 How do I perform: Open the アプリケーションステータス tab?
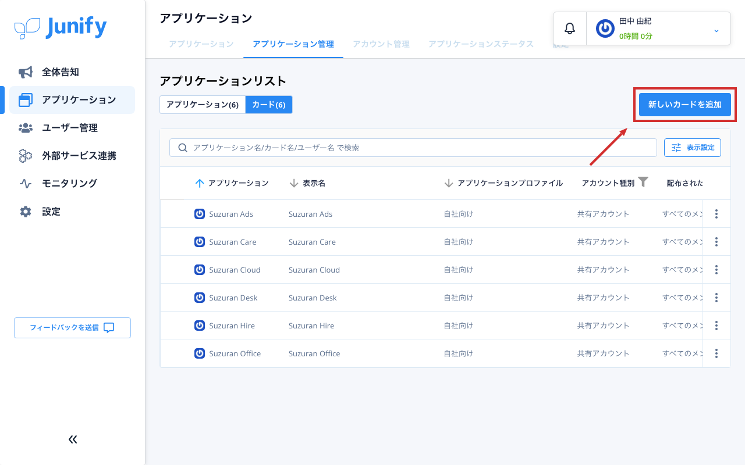[x=481, y=44]
